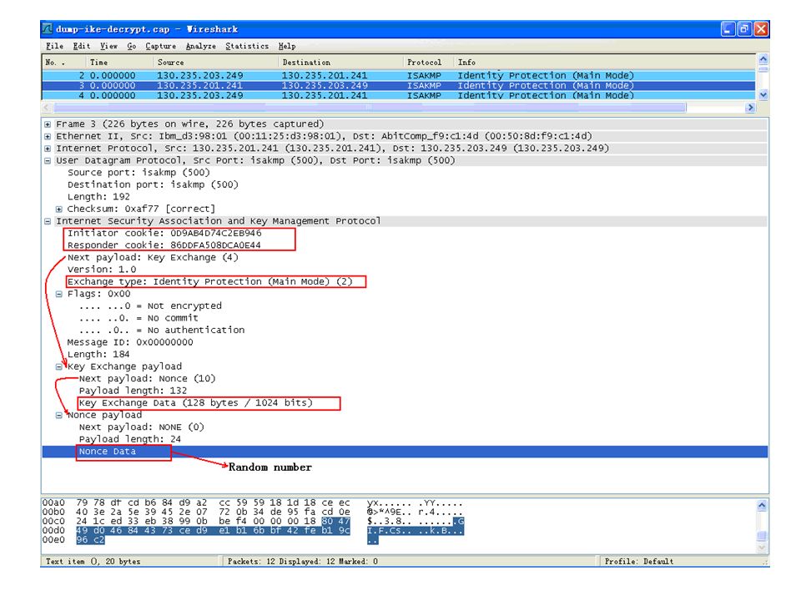The height and width of the screenshot is (601, 801).
Task: Click hex pane scroll up arrow
Action: pos(762,506)
